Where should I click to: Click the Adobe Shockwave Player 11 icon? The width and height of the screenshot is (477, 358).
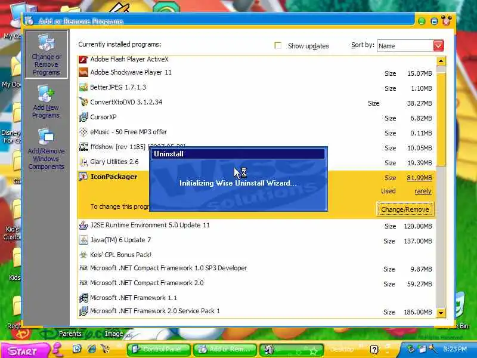coord(83,72)
